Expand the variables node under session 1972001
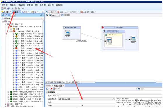 tap(11, 29)
